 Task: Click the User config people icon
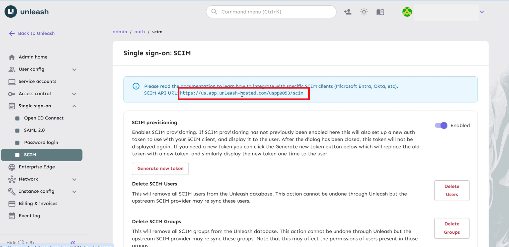click(12, 69)
